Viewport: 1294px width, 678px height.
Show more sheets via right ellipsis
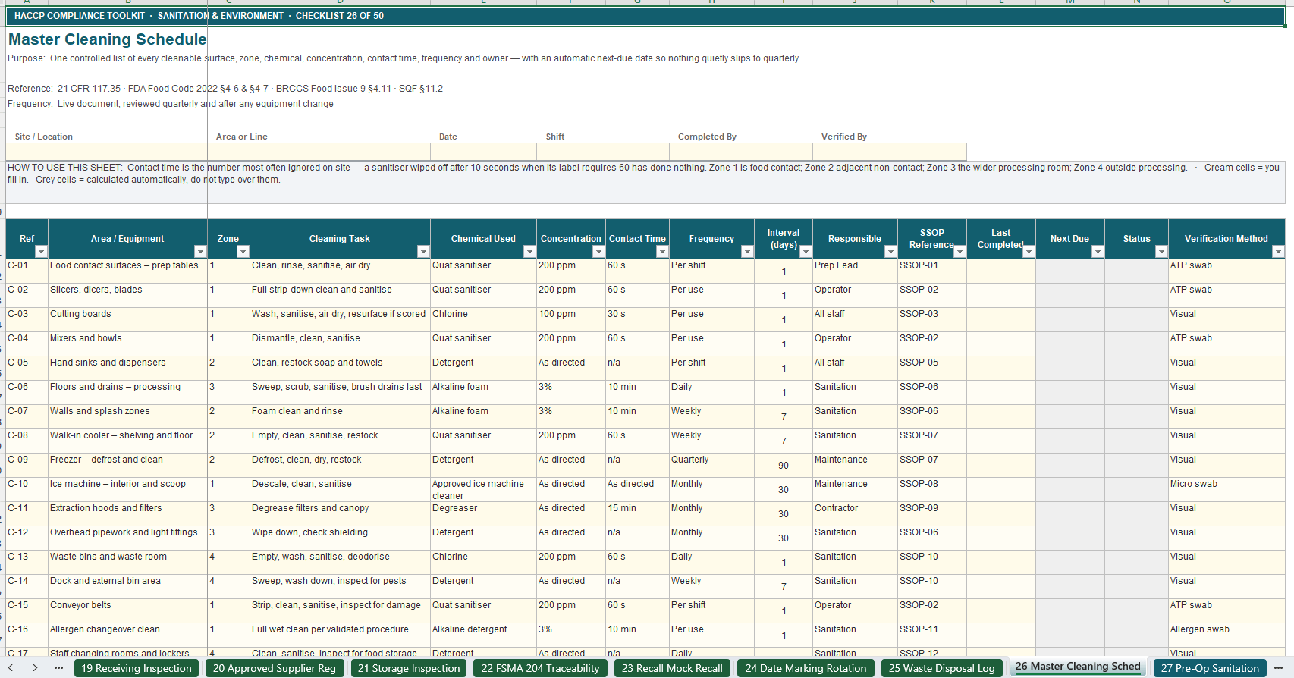1278,668
